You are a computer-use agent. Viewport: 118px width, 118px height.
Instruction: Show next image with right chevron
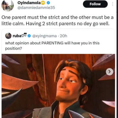109,72
